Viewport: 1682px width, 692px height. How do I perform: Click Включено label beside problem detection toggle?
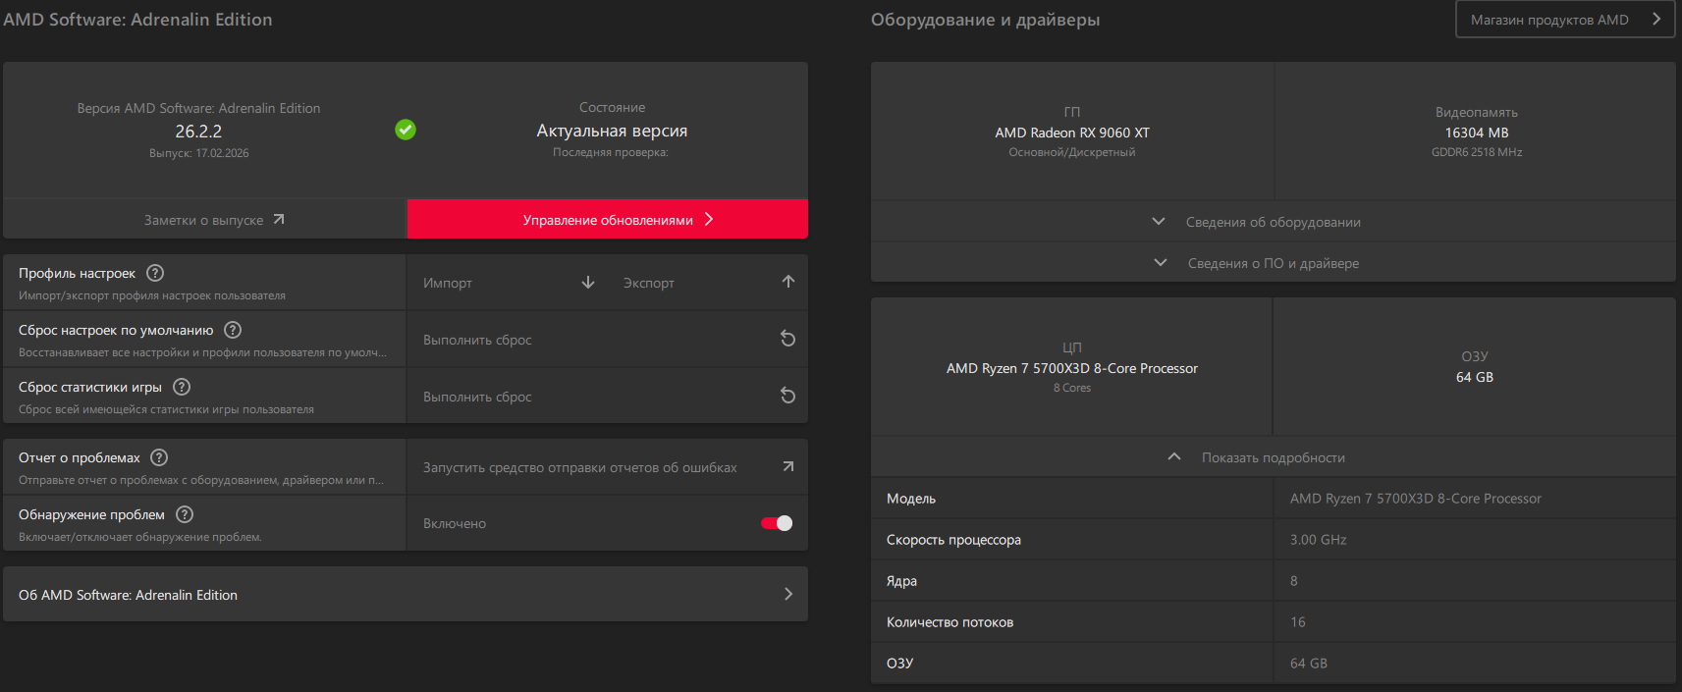pos(455,523)
